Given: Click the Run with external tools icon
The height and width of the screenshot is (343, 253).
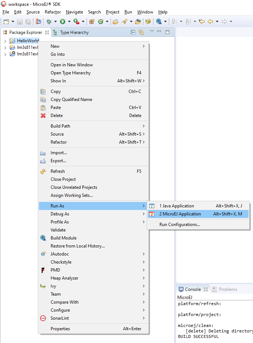Looking at the screenshot, I should [x=76, y=22].
